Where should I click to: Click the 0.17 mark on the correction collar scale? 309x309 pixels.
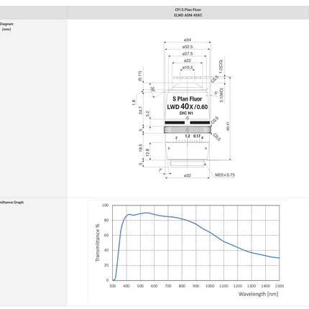197,136
